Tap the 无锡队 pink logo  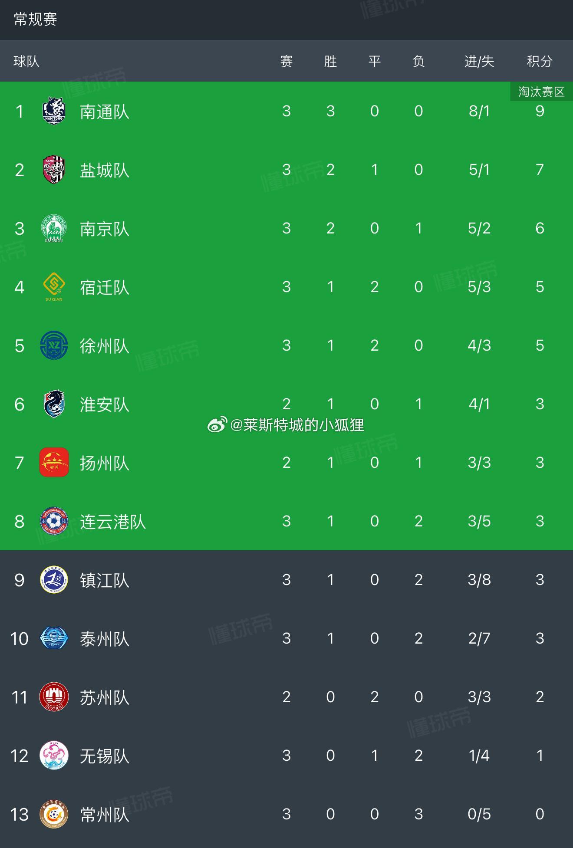[54, 756]
